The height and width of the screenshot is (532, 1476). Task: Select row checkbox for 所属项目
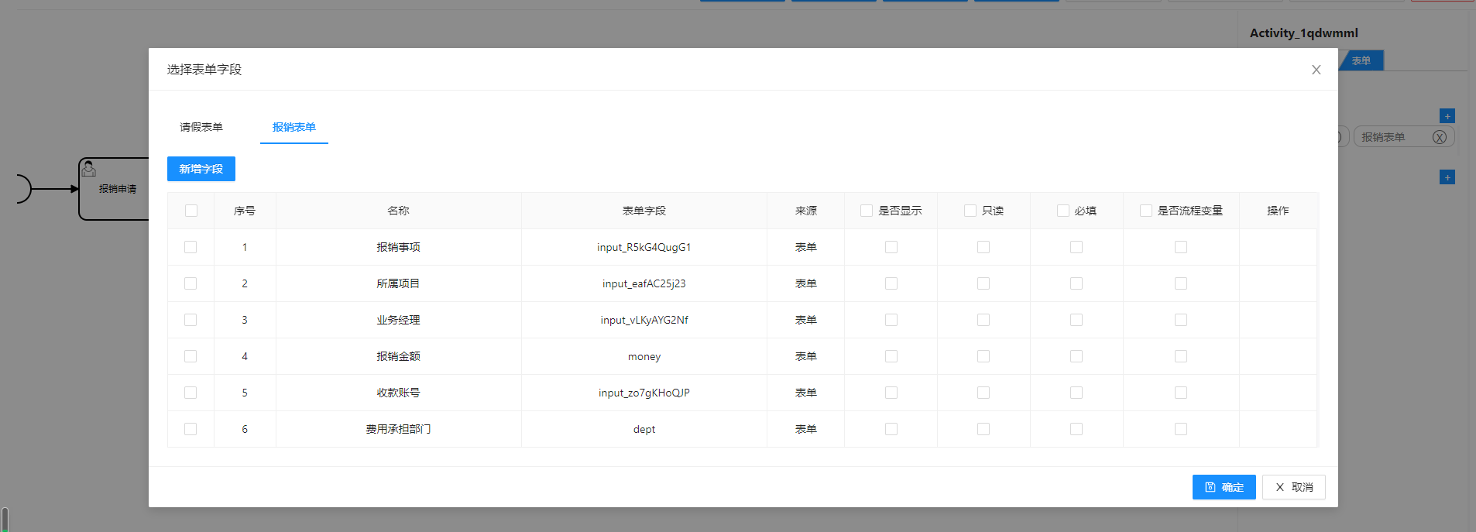pos(191,283)
